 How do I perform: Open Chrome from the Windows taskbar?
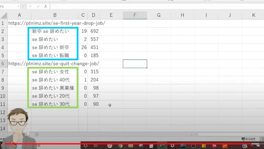(120, 145)
